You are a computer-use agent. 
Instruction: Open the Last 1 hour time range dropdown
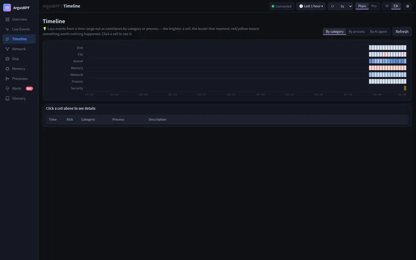311,6
